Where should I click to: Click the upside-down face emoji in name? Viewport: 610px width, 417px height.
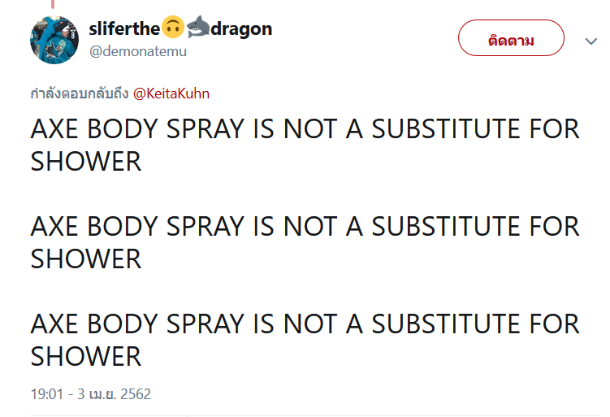tap(173, 28)
